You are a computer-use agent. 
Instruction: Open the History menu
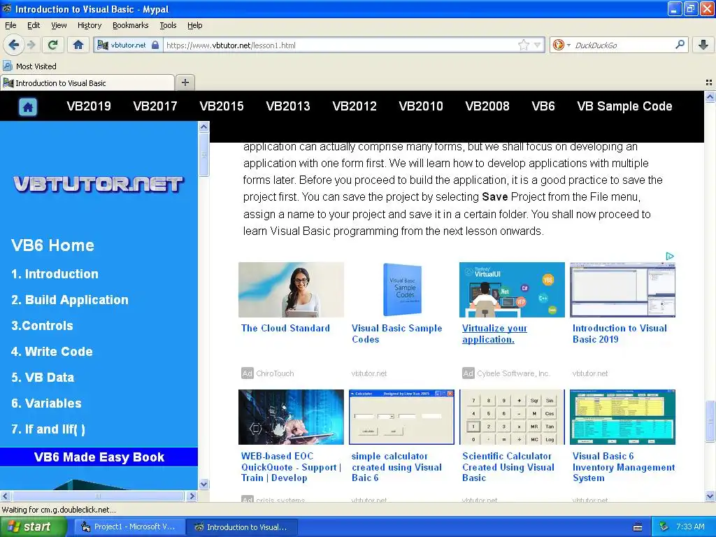(89, 25)
